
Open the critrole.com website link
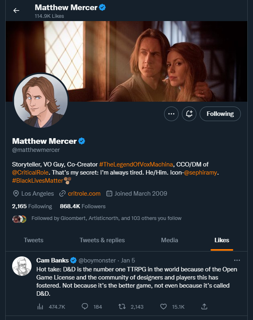pos(84,193)
